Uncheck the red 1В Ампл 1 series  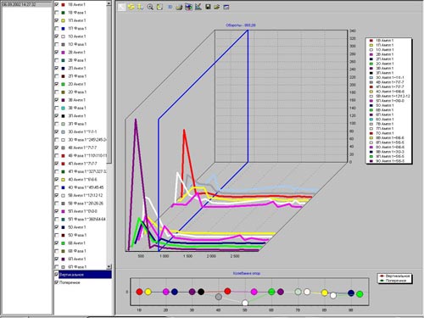(x=57, y=4)
